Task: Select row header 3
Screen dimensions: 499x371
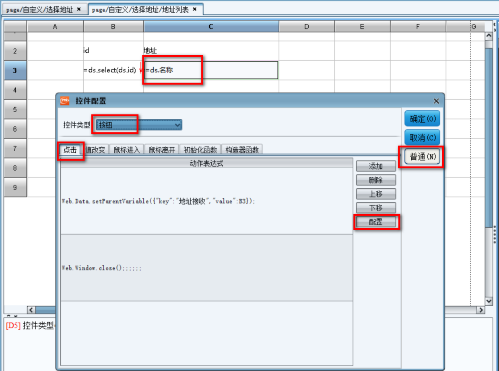Action: click(x=15, y=70)
